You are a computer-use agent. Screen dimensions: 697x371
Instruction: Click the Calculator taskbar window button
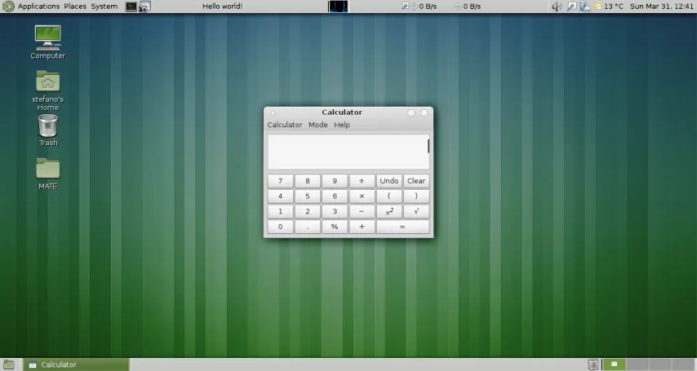tap(76, 364)
